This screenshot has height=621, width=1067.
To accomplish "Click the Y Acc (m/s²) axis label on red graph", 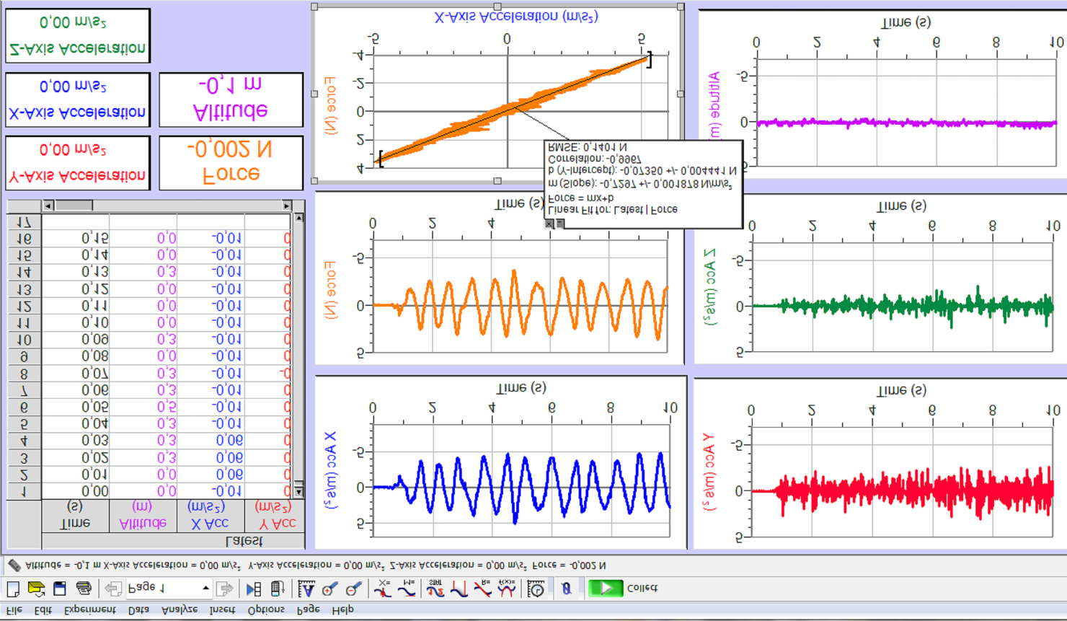I will (x=709, y=472).
